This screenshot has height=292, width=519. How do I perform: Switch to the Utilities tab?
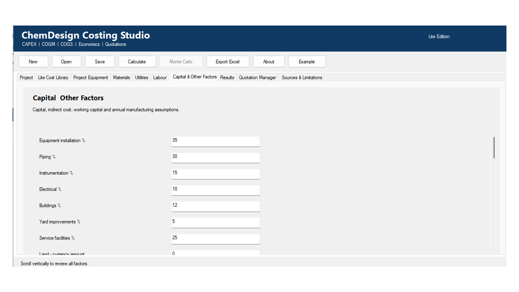coord(142,77)
